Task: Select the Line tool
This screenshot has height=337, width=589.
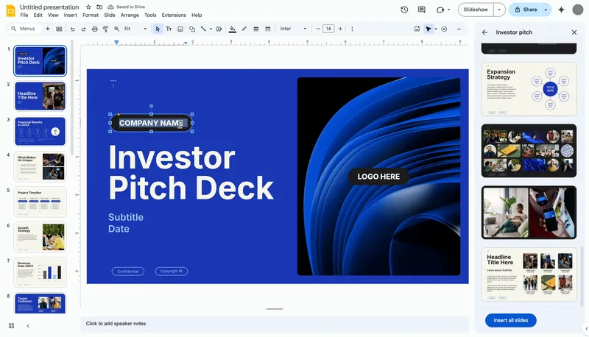Action: [203, 29]
